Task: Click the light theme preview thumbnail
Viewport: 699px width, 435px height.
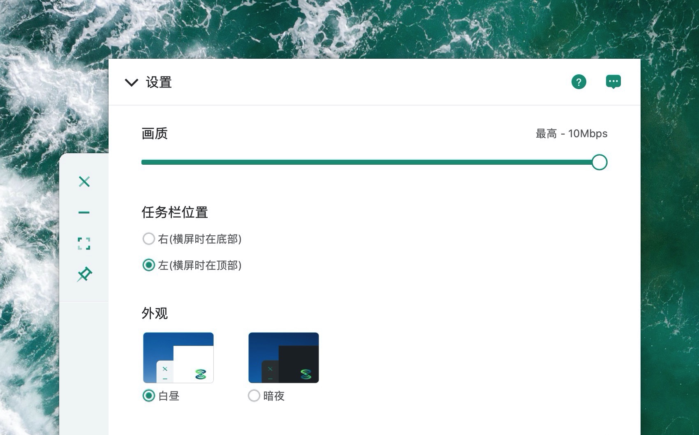Action: pyautogui.click(x=178, y=358)
